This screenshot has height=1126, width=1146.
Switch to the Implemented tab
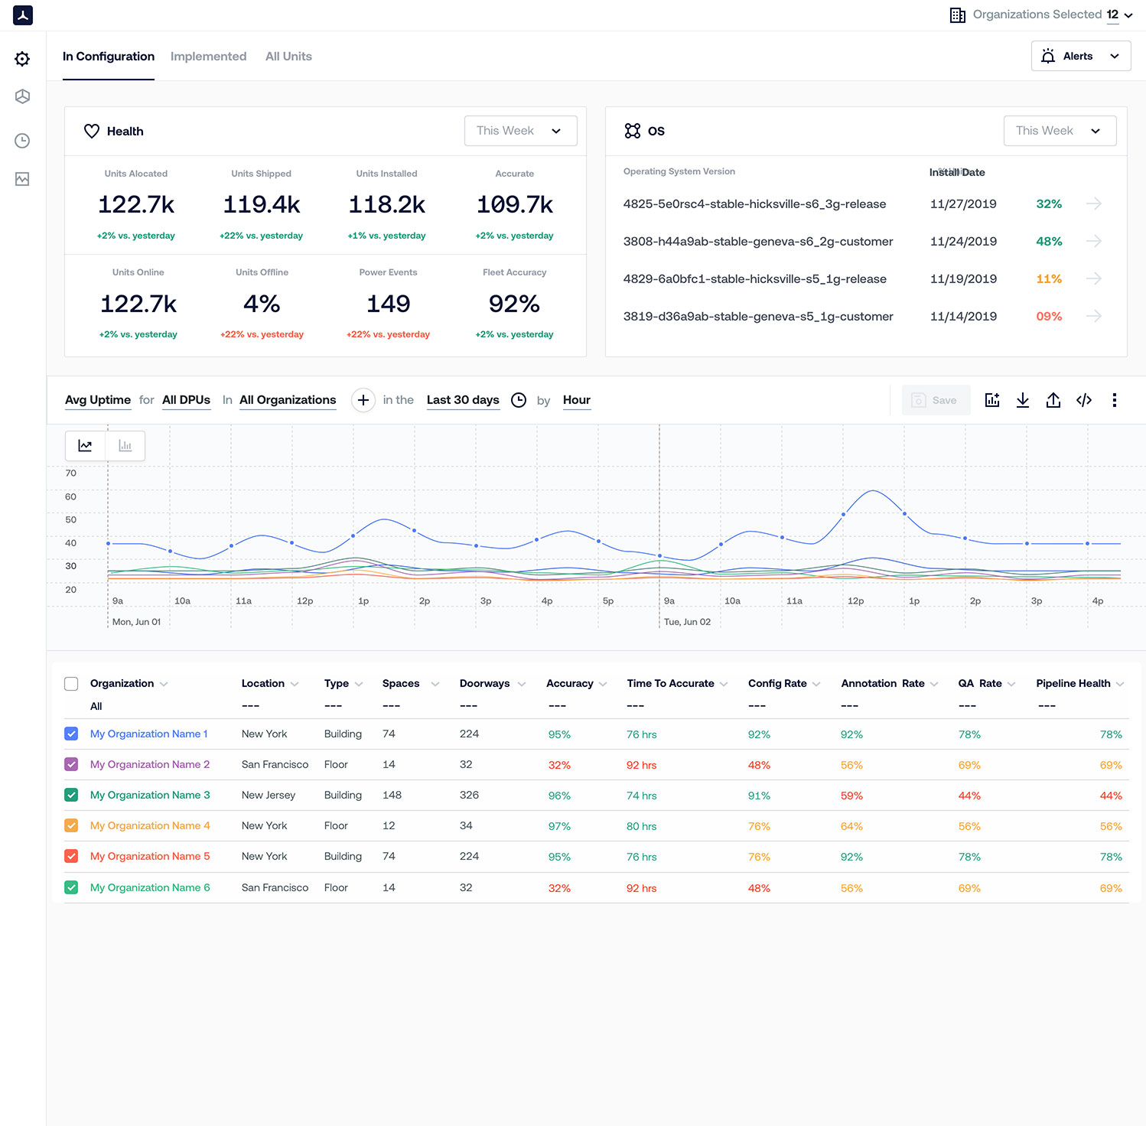tap(208, 57)
